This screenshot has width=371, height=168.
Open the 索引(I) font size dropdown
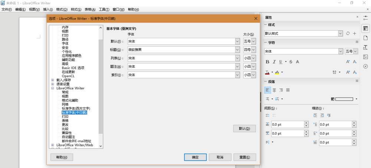pos(253,75)
